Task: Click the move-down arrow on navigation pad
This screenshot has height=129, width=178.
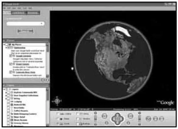Action: point(117,123)
